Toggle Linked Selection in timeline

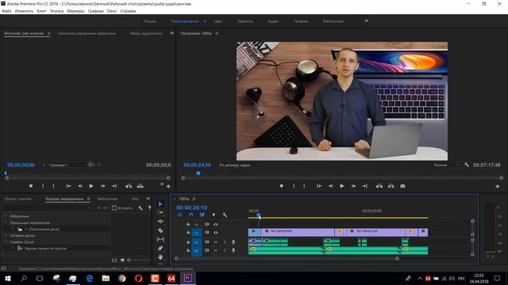click(202, 215)
